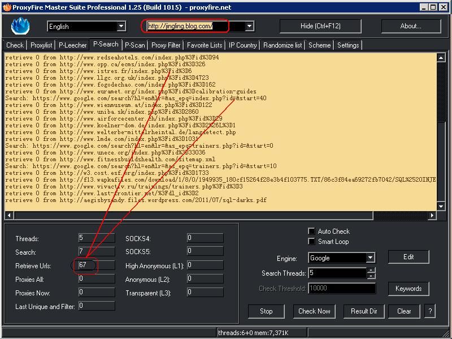Clear the search log

[404, 311]
